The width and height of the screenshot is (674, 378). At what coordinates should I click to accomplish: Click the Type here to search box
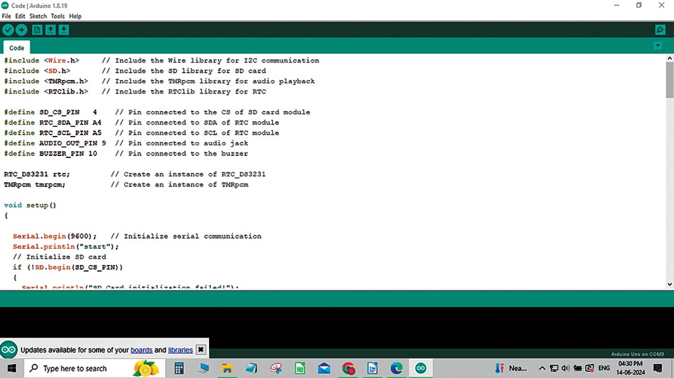(94, 368)
